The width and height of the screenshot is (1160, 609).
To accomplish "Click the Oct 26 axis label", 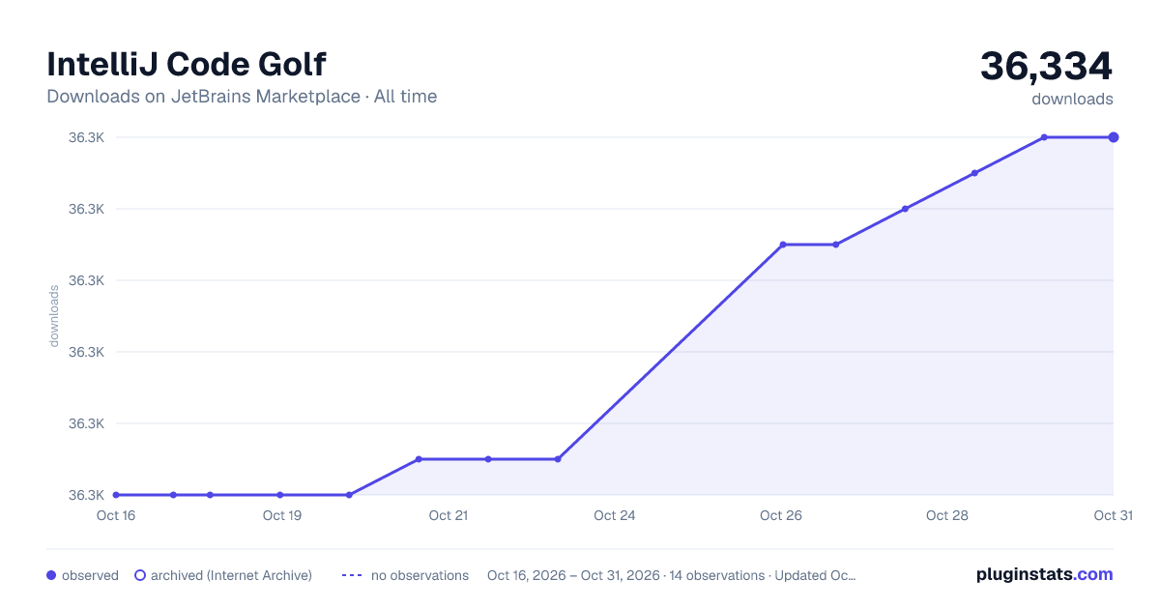I will (781, 515).
